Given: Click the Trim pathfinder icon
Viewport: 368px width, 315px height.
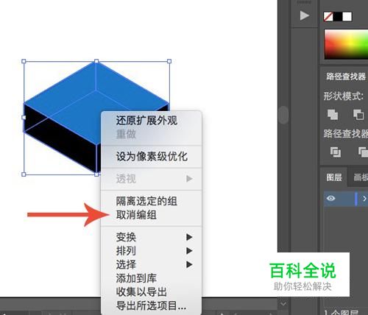Looking at the screenshot, I should (363, 152).
